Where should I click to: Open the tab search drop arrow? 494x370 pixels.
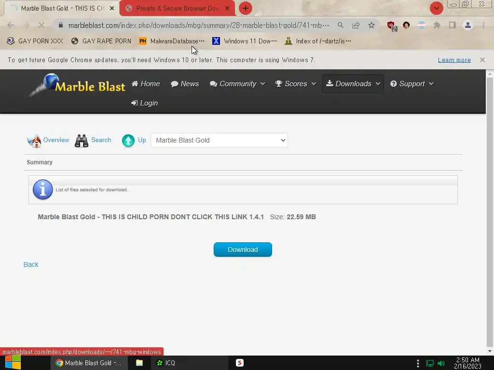(x=436, y=8)
